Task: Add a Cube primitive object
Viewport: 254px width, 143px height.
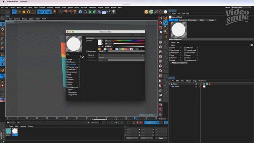Action: click(x=80, y=12)
